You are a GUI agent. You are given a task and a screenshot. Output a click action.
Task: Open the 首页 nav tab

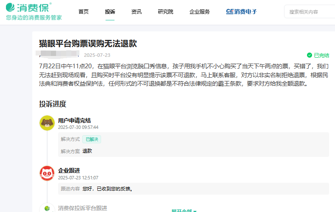(84, 12)
